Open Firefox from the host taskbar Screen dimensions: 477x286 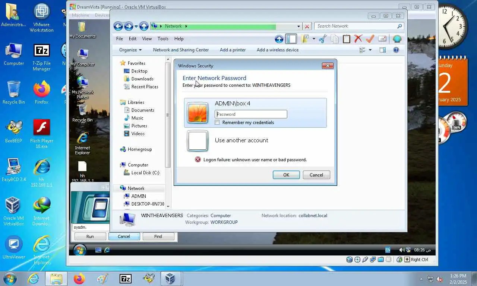[x=79, y=279]
